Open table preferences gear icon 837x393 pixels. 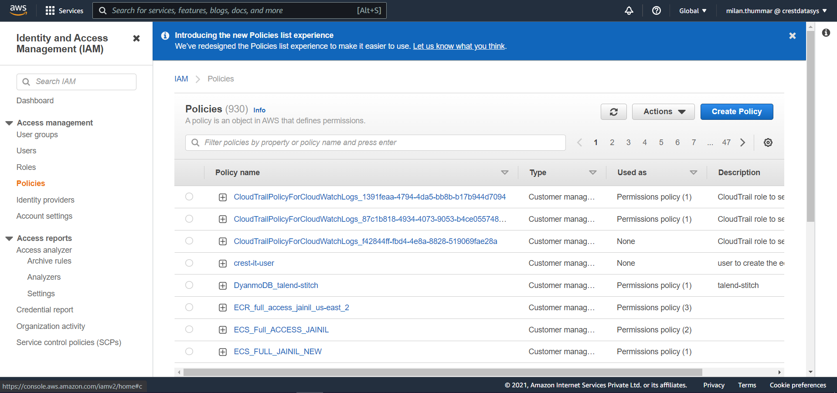768,142
